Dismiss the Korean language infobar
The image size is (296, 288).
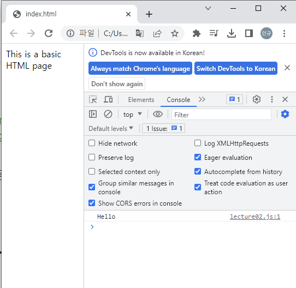point(287,68)
